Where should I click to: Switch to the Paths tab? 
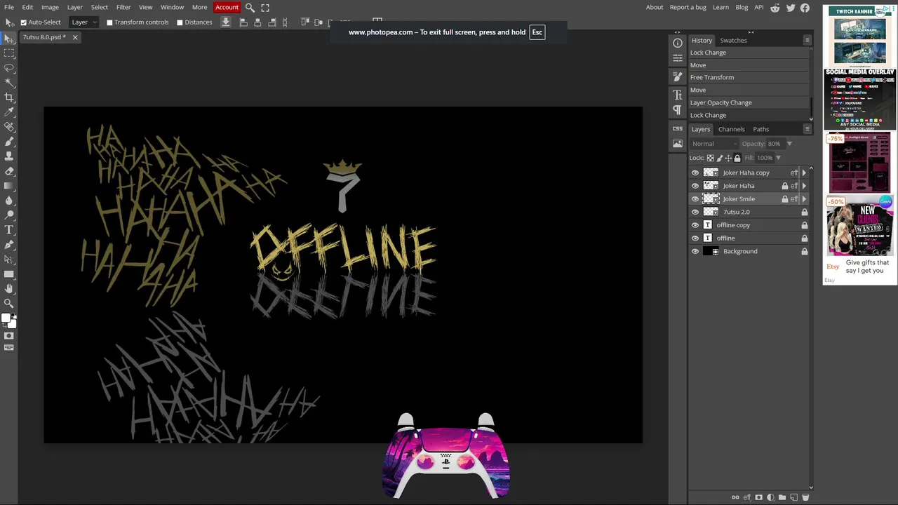[761, 129]
